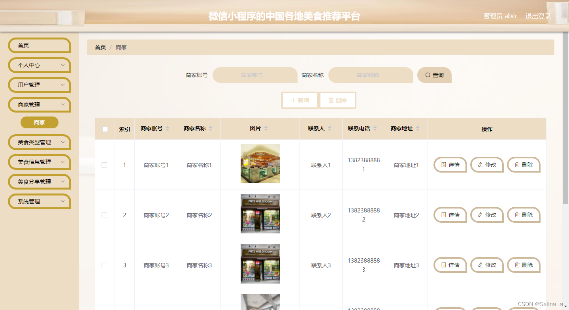Click 商家名称3 cell
Image resolution: width=569 pixels, height=310 pixels.
coord(199,265)
